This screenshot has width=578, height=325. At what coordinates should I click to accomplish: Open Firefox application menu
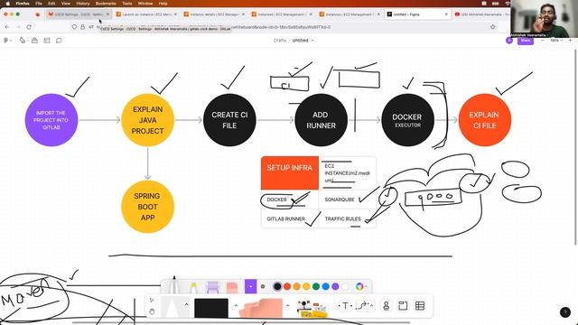tap(23, 4)
